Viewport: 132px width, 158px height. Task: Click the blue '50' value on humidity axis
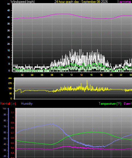(x=5, y=138)
